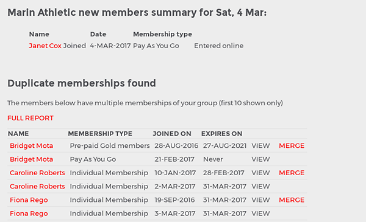Open the FULL REPORT link
The image size is (366, 222).
[x=30, y=118]
